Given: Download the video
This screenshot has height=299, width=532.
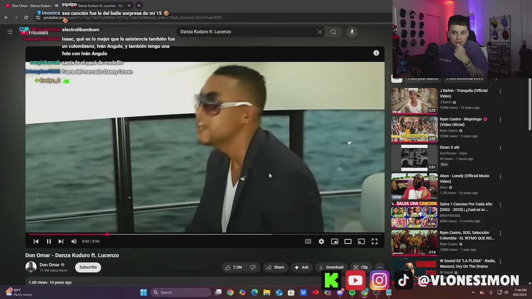Looking at the screenshot, I should (x=331, y=267).
